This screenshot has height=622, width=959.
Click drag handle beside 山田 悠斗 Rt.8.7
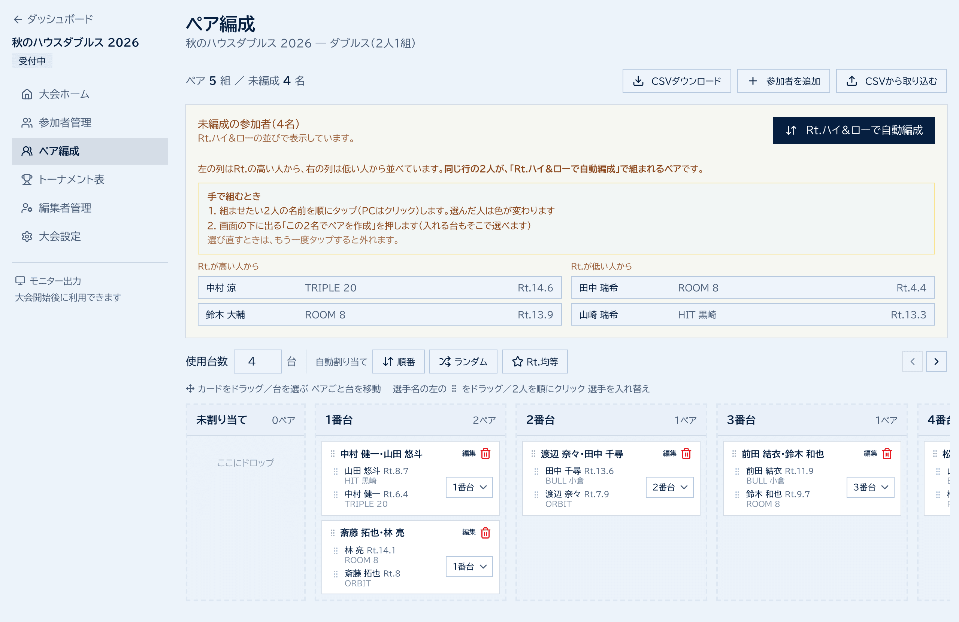(335, 471)
